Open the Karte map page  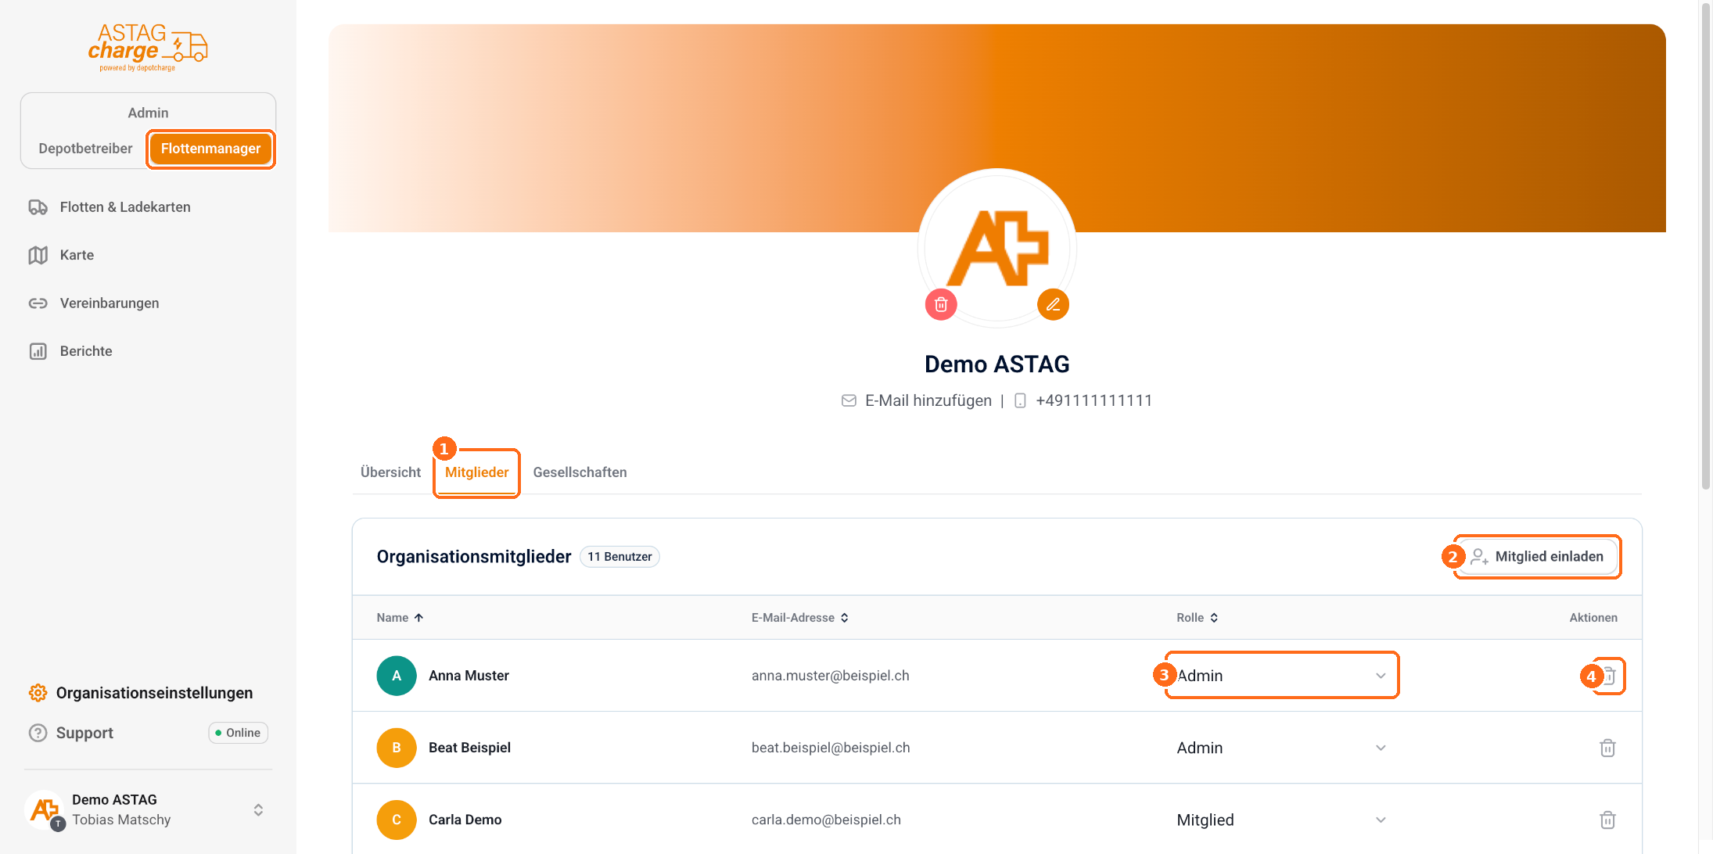pos(61,255)
